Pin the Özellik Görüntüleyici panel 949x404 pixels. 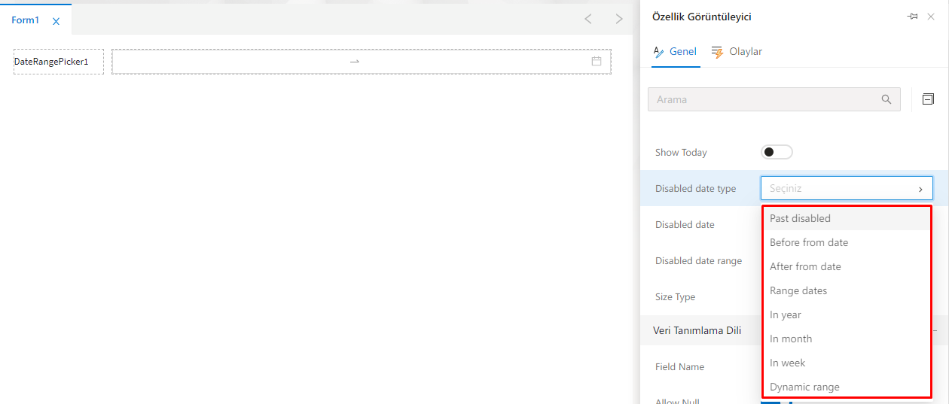pyautogui.click(x=912, y=17)
